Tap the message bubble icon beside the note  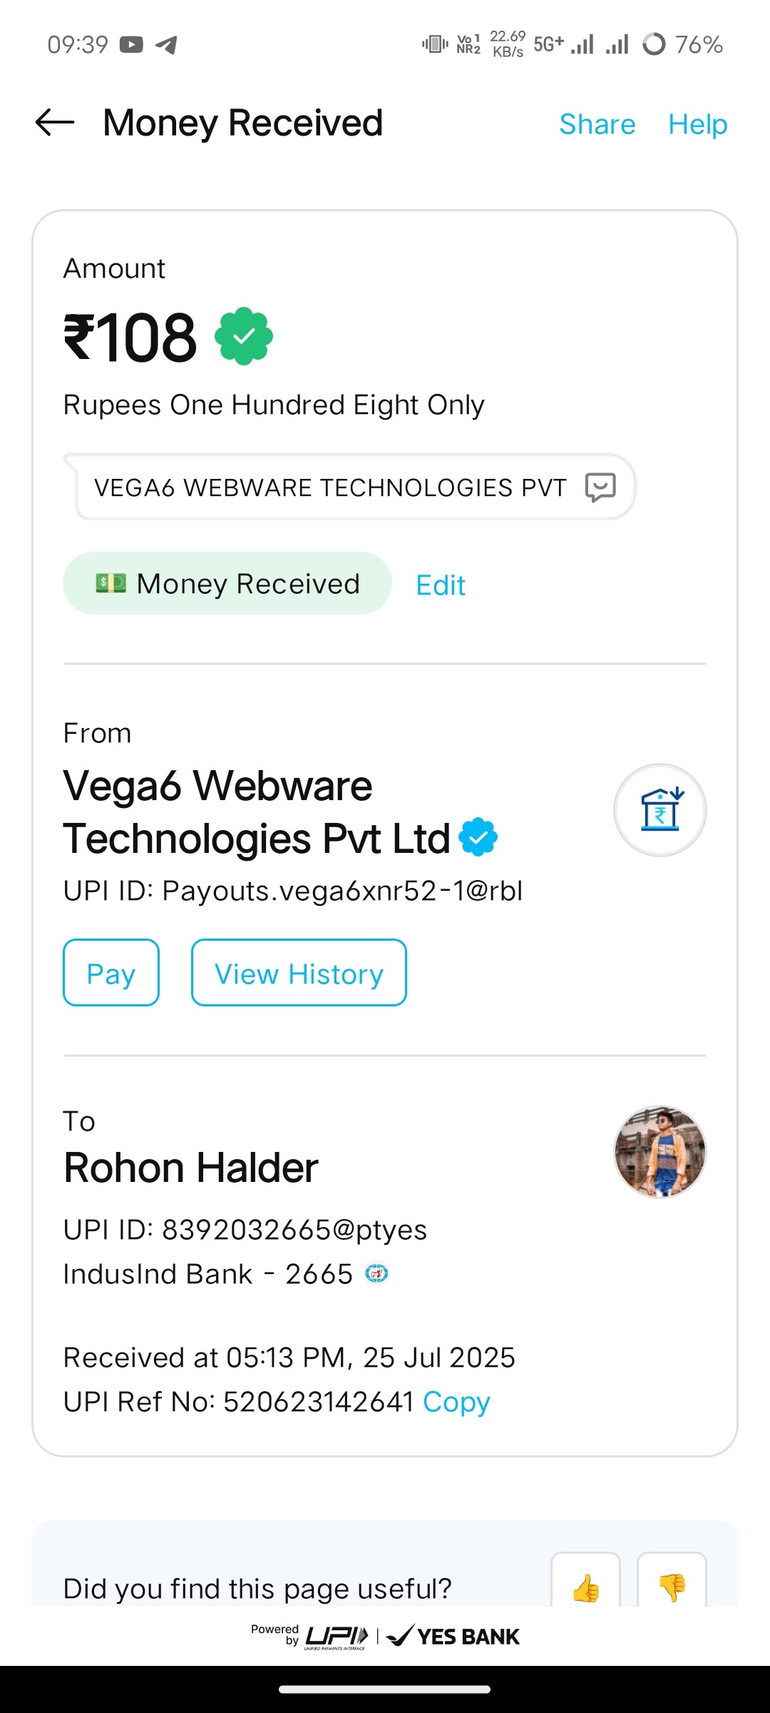click(600, 487)
